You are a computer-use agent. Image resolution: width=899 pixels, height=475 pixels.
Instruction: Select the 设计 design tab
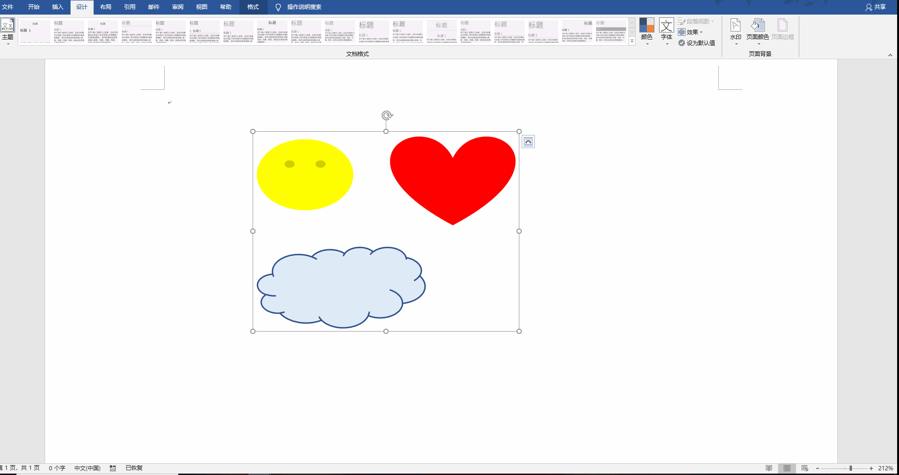82,7
